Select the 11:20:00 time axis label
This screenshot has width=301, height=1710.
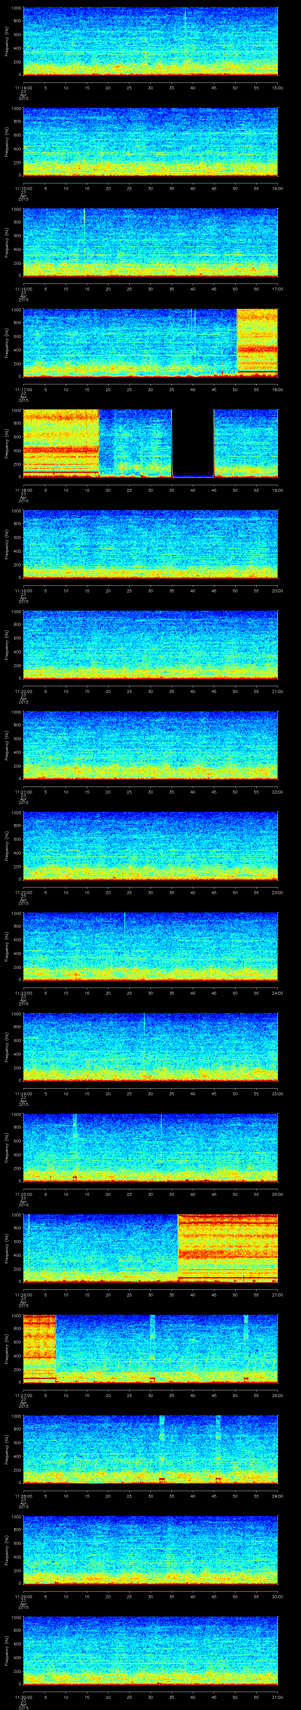pos(23,691)
